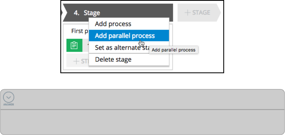Select Add process from the context menu

(x=113, y=24)
